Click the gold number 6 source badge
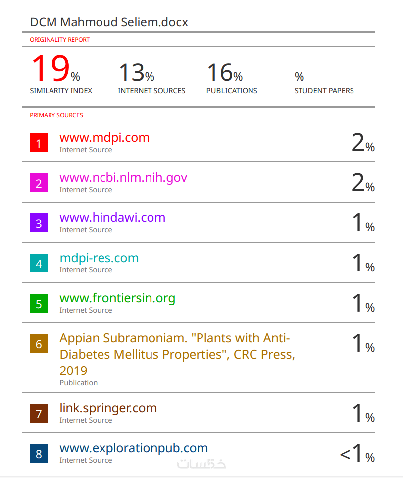Image resolution: width=403 pixels, height=478 pixels. pyautogui.click(x=39, y=344)
